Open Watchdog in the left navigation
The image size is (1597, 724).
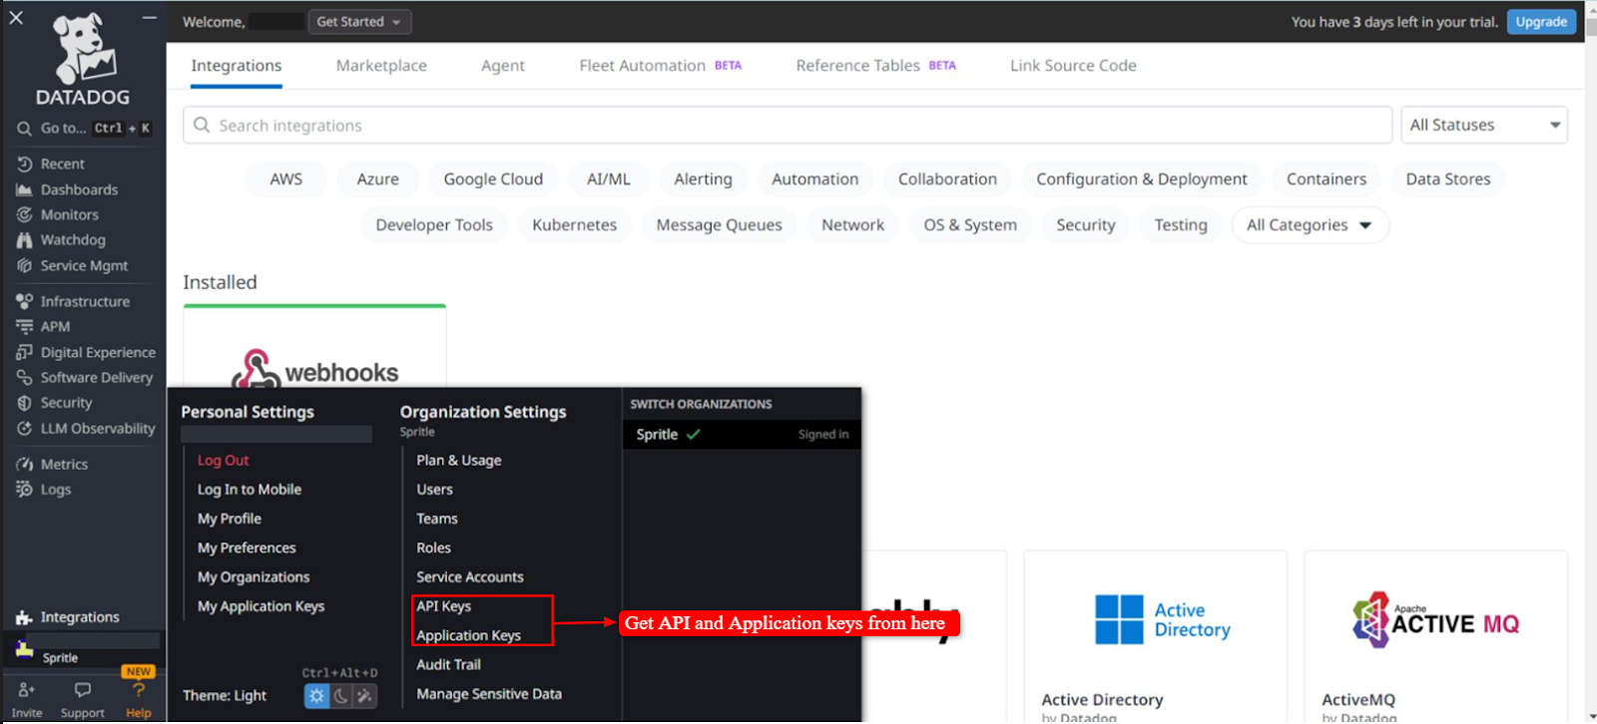tap(72, 240)
